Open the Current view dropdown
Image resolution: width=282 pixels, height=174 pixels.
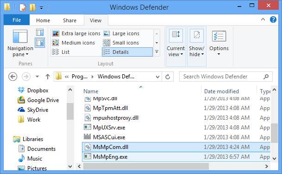tap(175, 47)
